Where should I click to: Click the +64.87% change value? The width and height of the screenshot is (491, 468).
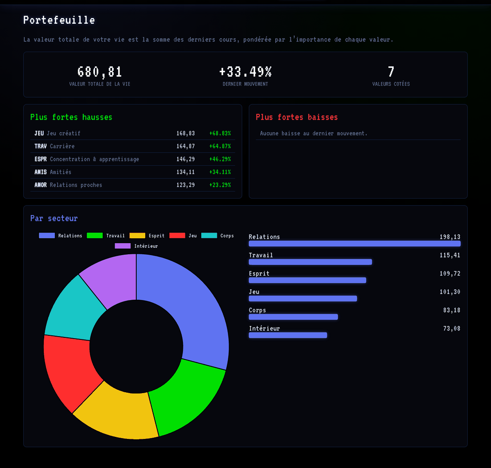coord(220,146)
